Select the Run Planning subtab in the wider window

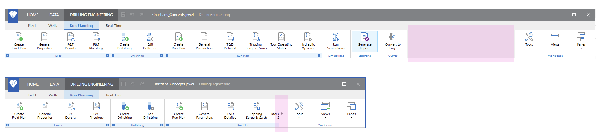[81, 26]
